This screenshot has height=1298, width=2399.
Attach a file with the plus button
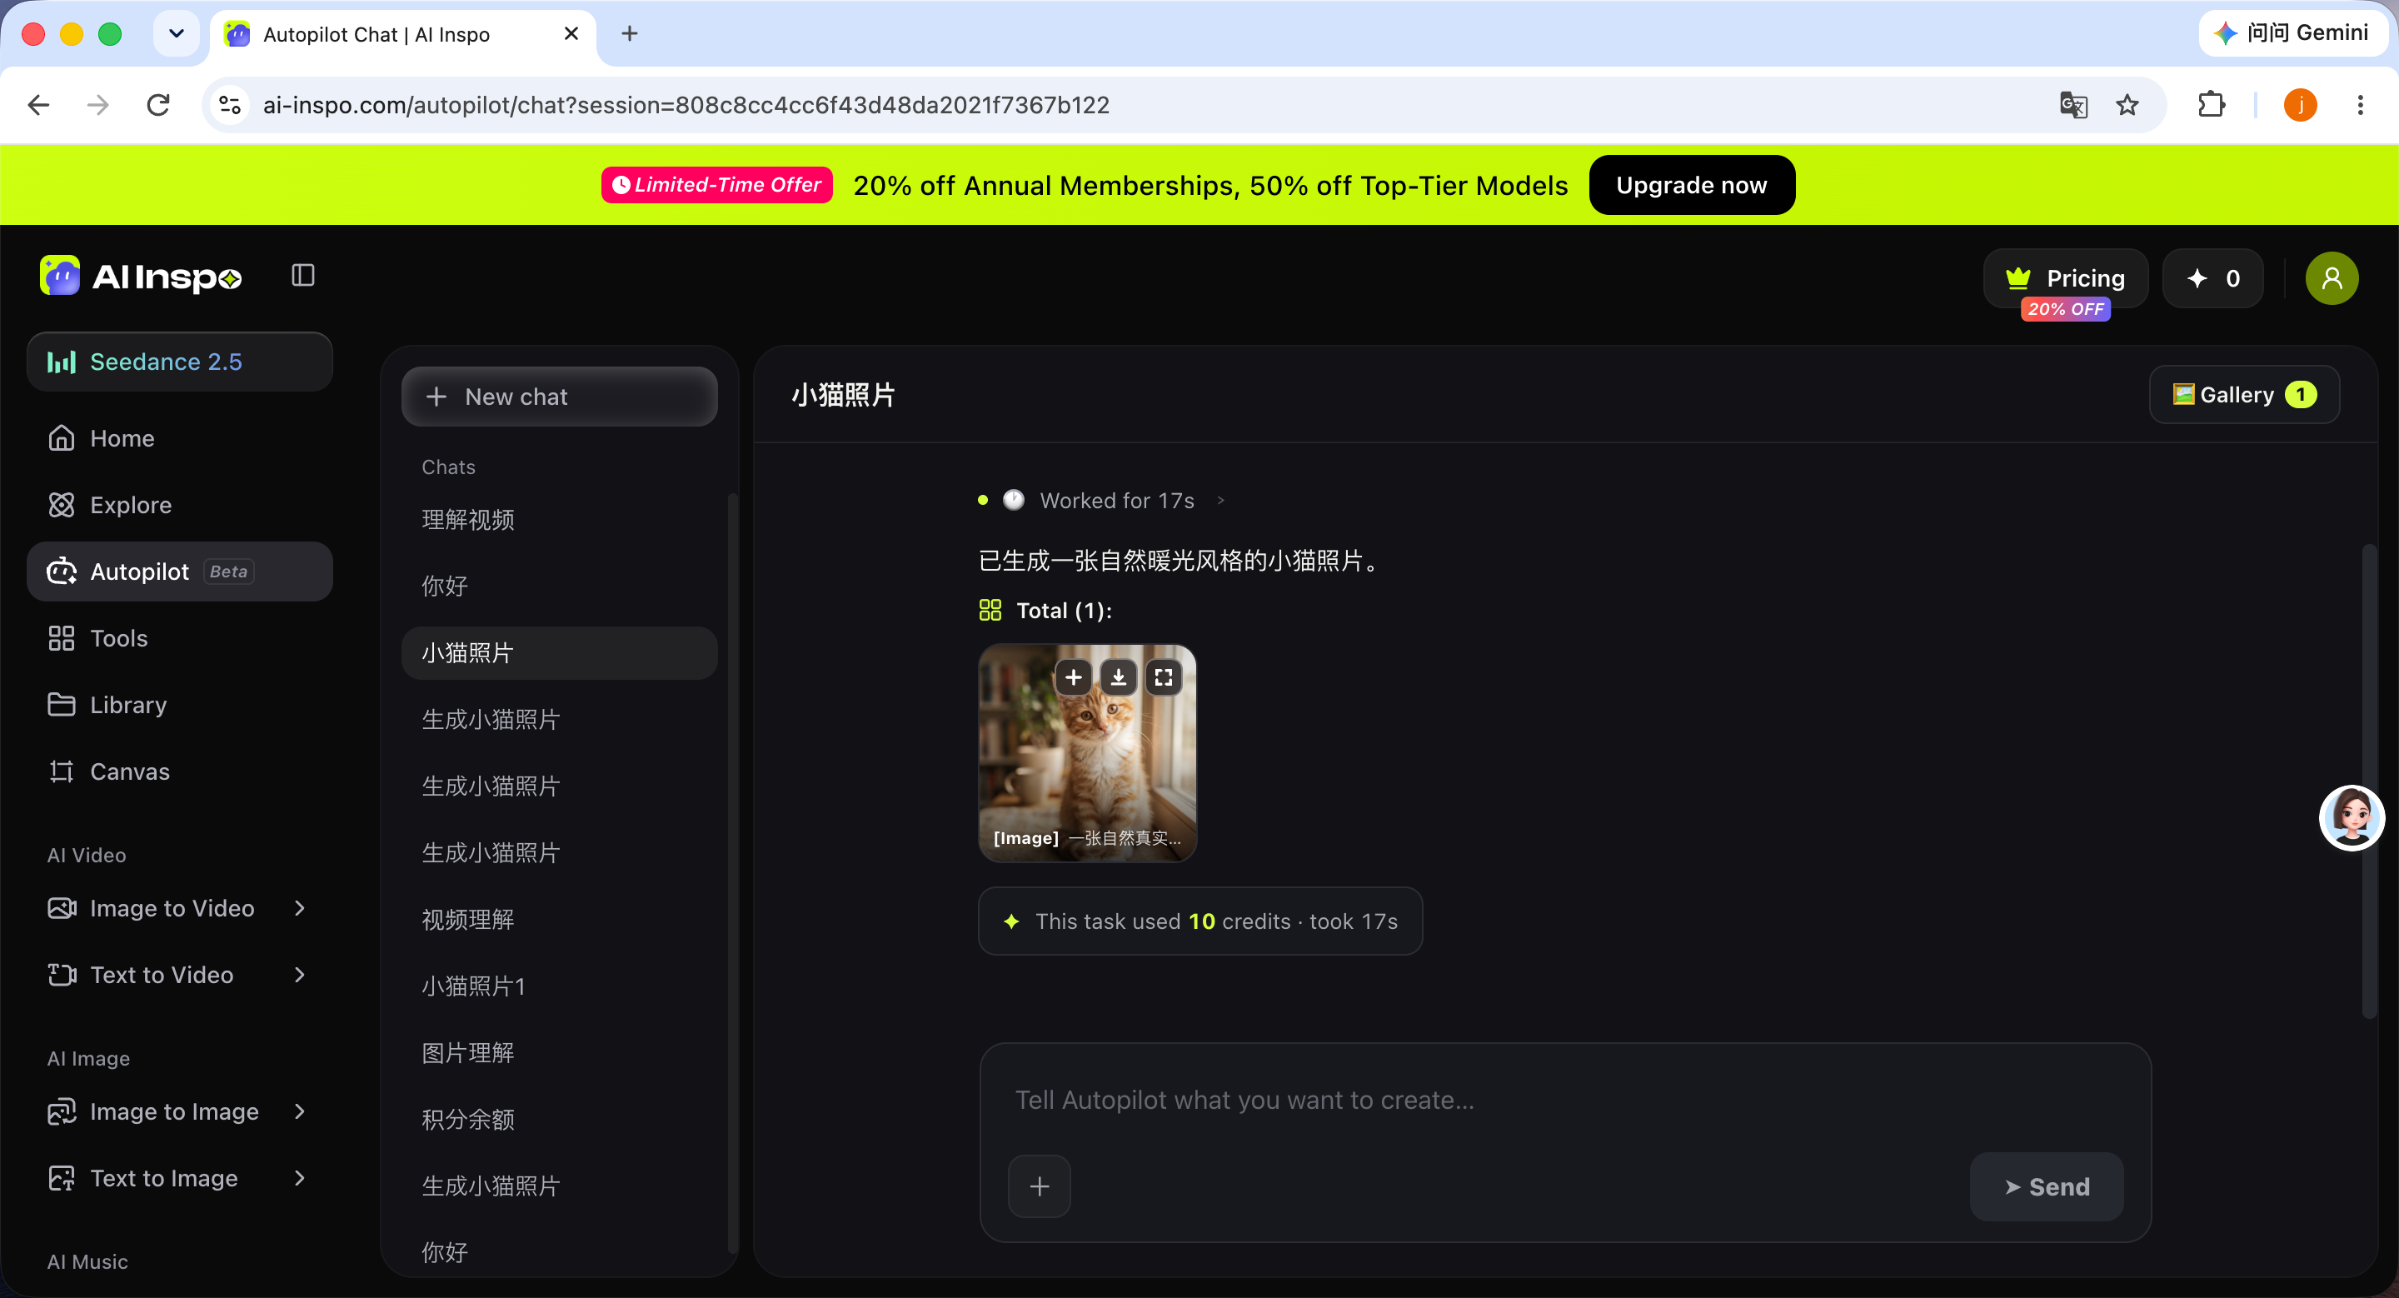[x=1040, y=1186]
